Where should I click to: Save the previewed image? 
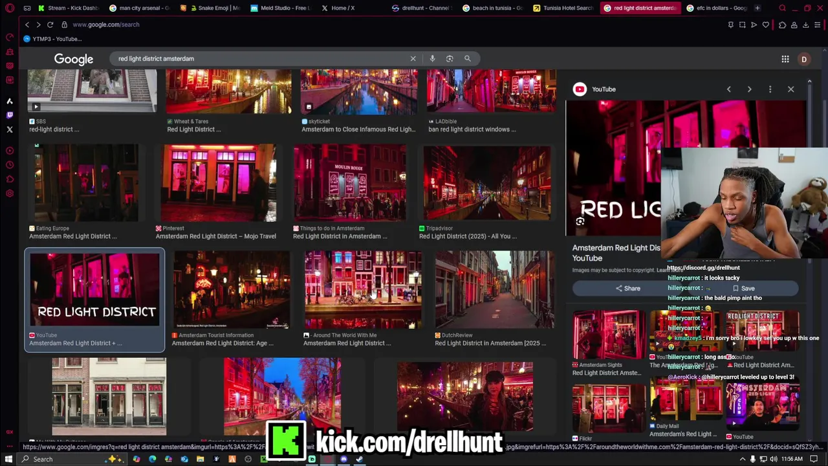[743, 289]
